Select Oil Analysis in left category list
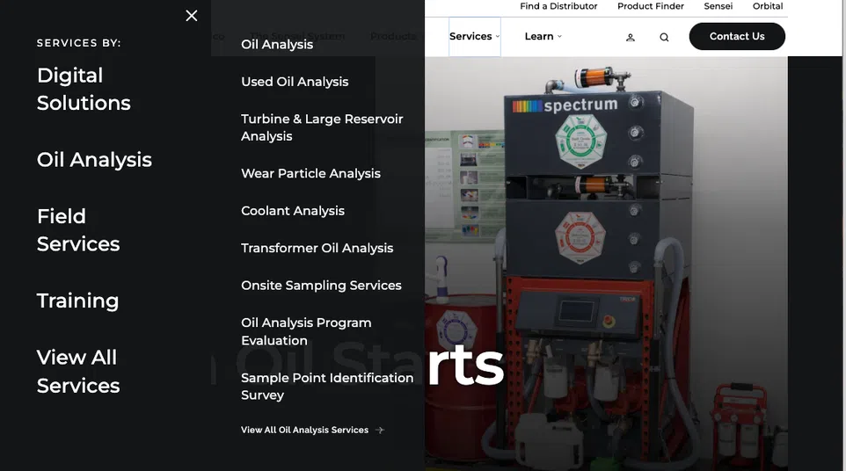Viewport: 846px width, 471px height. (94, 160)
